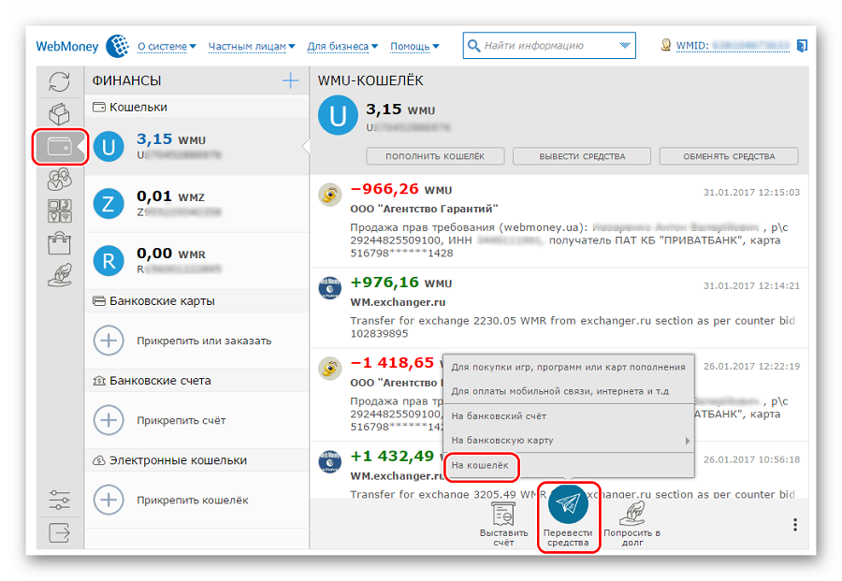
Task: Open the three-dot more options menu
Action: (794, 525)
